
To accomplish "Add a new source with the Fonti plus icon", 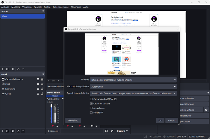I will [x=3, y=131].
